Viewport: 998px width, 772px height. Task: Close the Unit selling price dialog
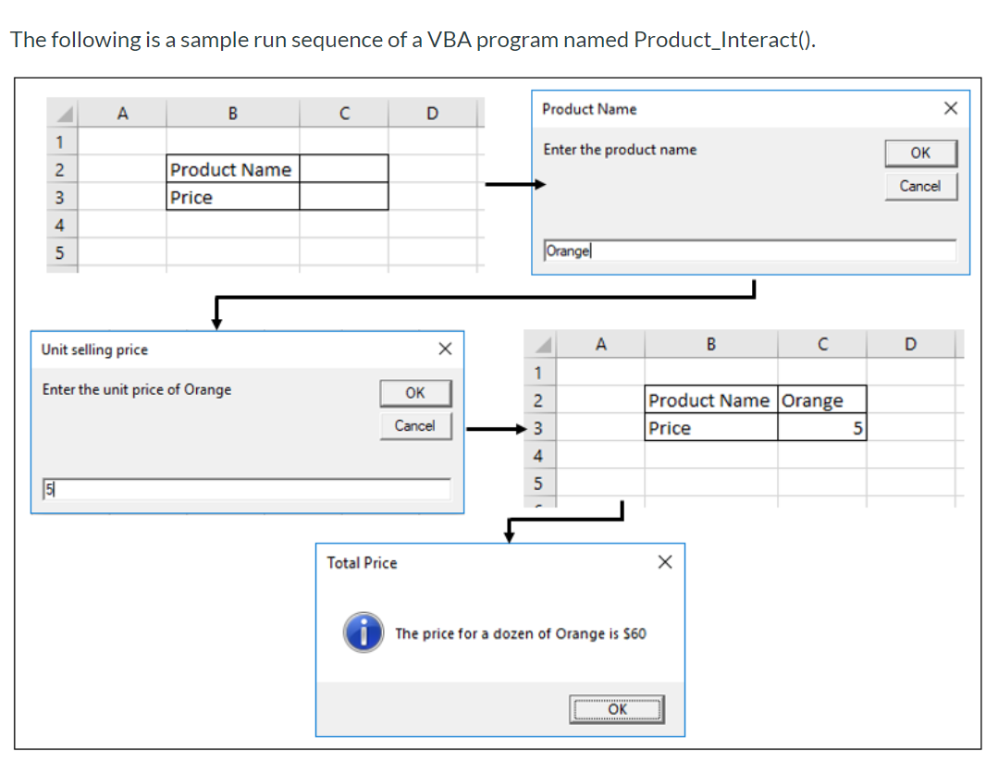tap(445, 349)
